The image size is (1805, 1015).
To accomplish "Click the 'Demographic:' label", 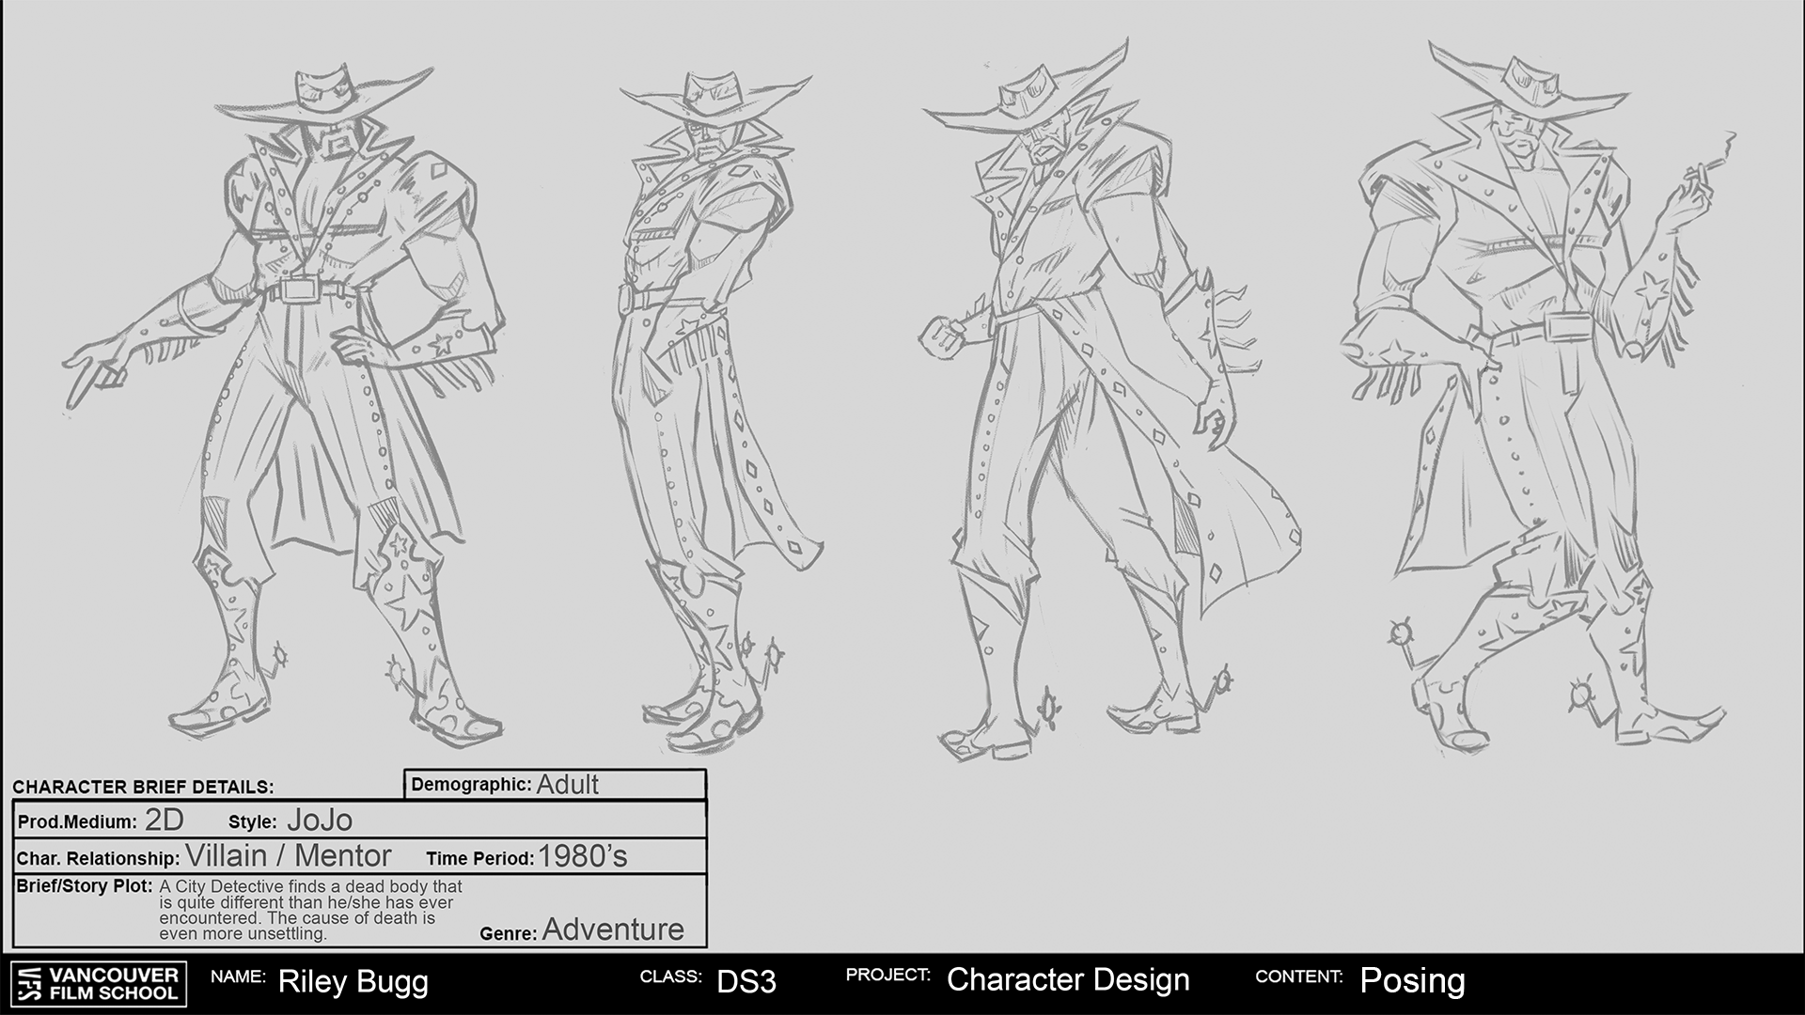I will pos(471,785).
